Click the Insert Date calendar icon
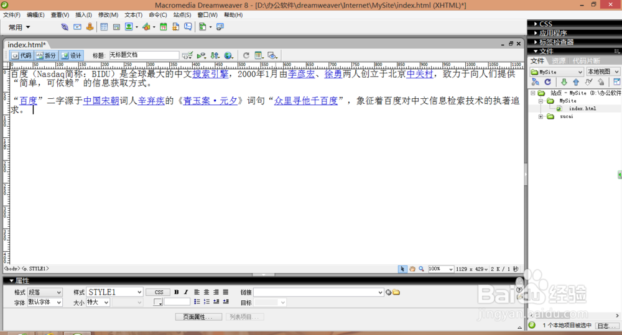 pos(164,27)
